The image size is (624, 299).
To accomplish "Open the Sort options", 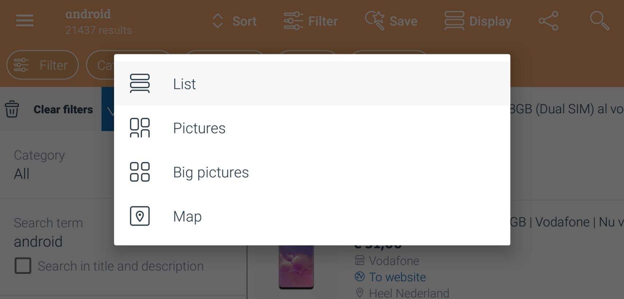I will coord(234,21).
